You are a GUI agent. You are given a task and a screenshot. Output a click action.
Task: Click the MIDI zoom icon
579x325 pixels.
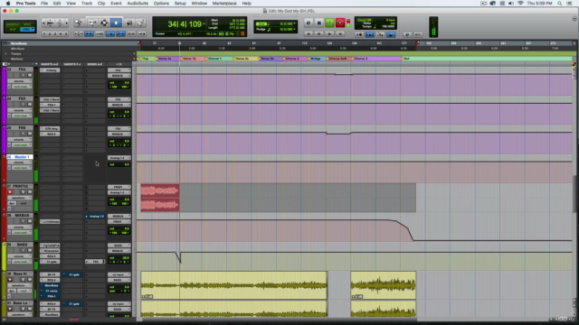pos(60,23)
